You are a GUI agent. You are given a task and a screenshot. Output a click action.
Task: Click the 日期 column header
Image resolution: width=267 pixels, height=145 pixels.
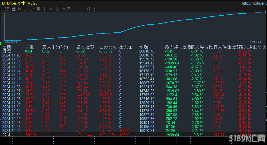click(7, 47)
